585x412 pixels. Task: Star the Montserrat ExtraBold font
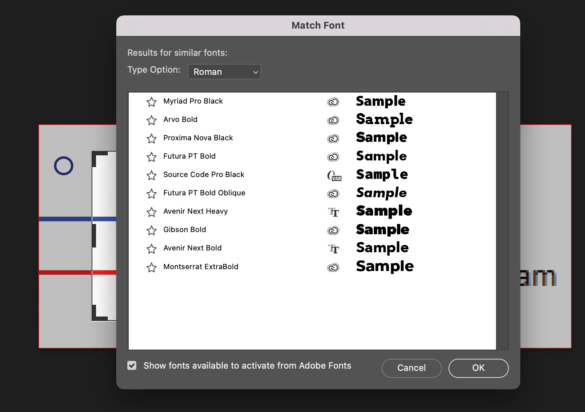click(x=152, y=267)
